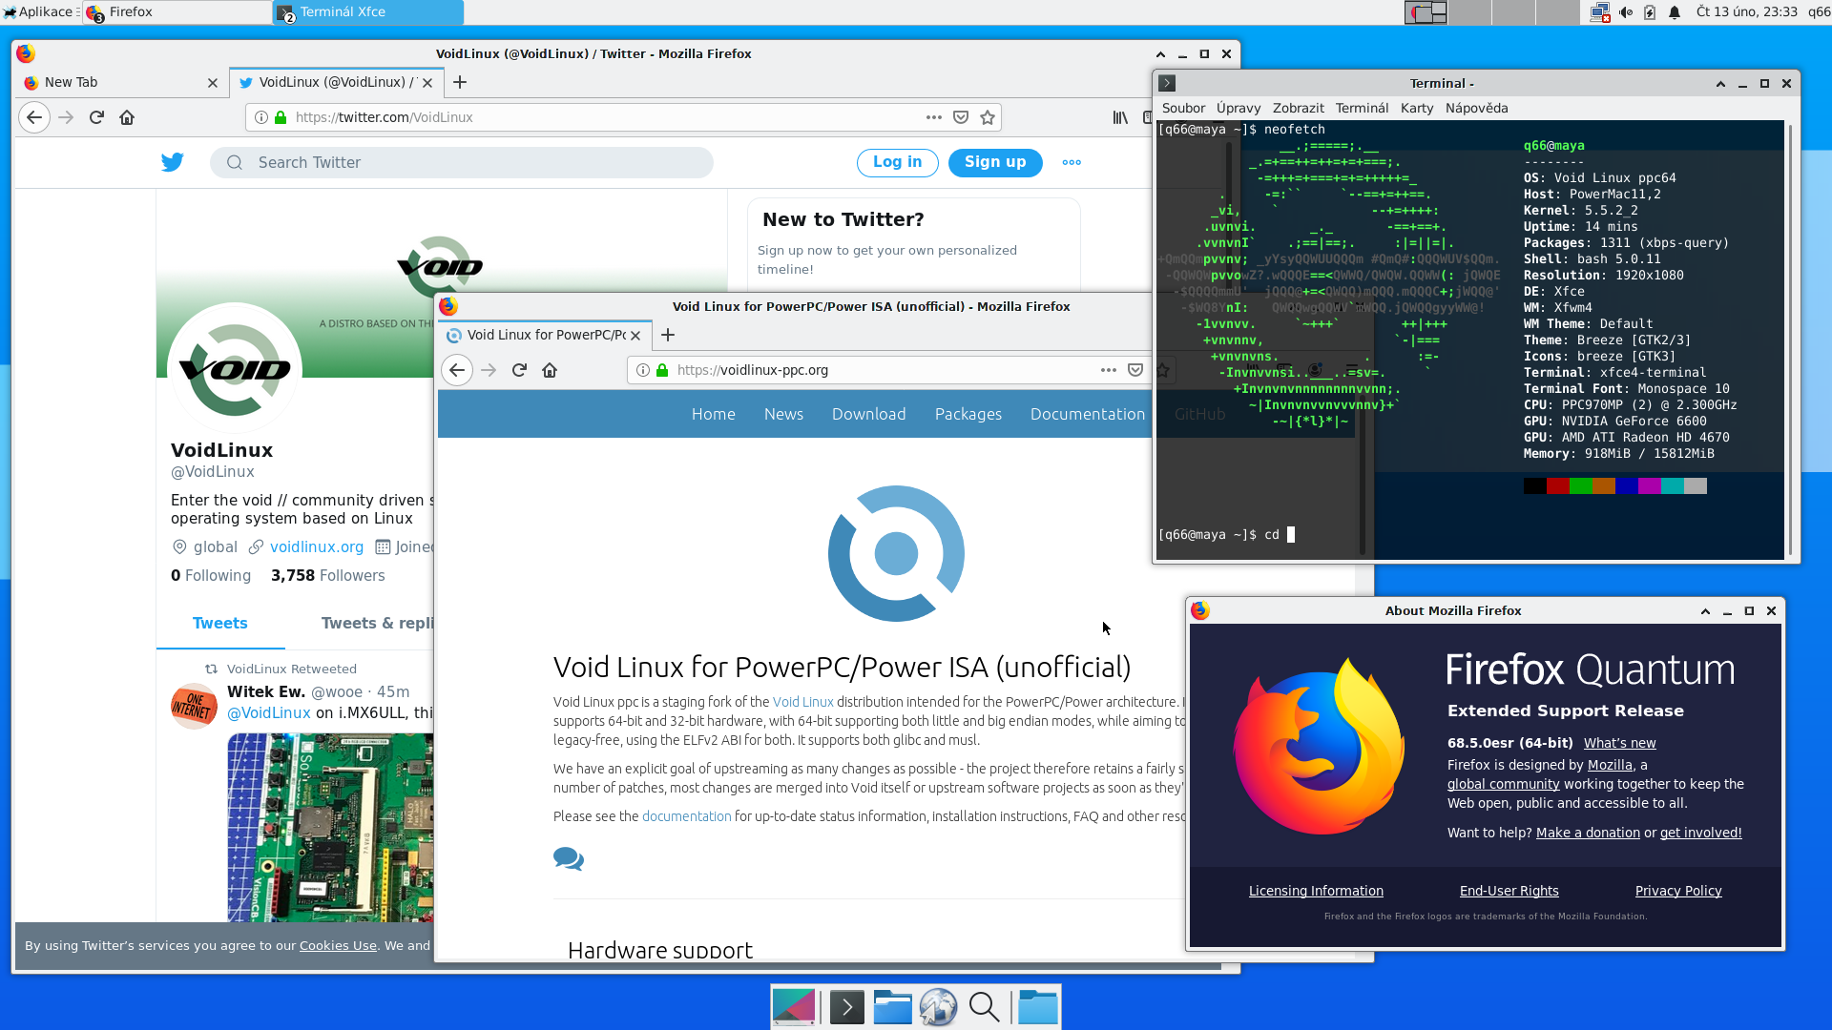This screenshot has height=1030, width=1832.
Task: Open search magnifier in dock
Action: 984,1007
